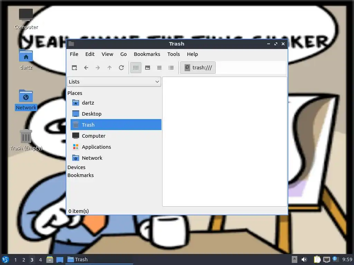Select the Network desktop icon
The image size is (354, 265).
26,100
